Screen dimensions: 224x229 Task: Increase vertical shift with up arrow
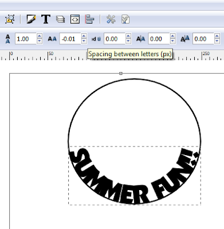(217, 36)
